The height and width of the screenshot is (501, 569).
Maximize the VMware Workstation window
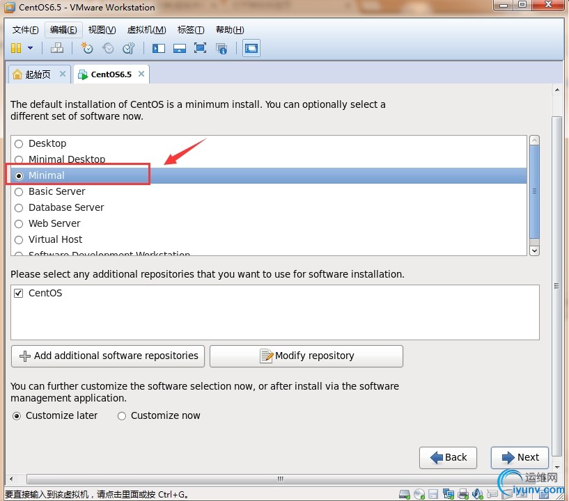522,5
